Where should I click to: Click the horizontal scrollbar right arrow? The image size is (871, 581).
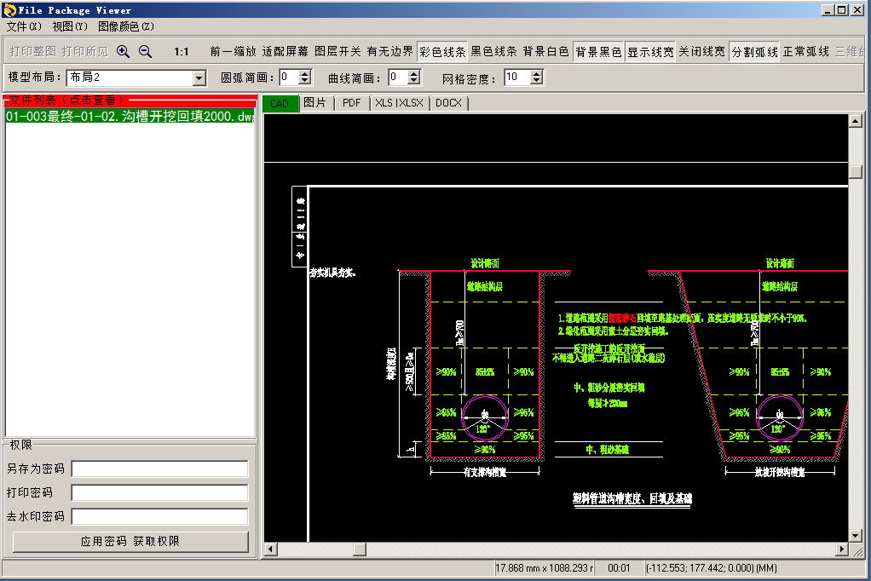click(x=842, y=549)
